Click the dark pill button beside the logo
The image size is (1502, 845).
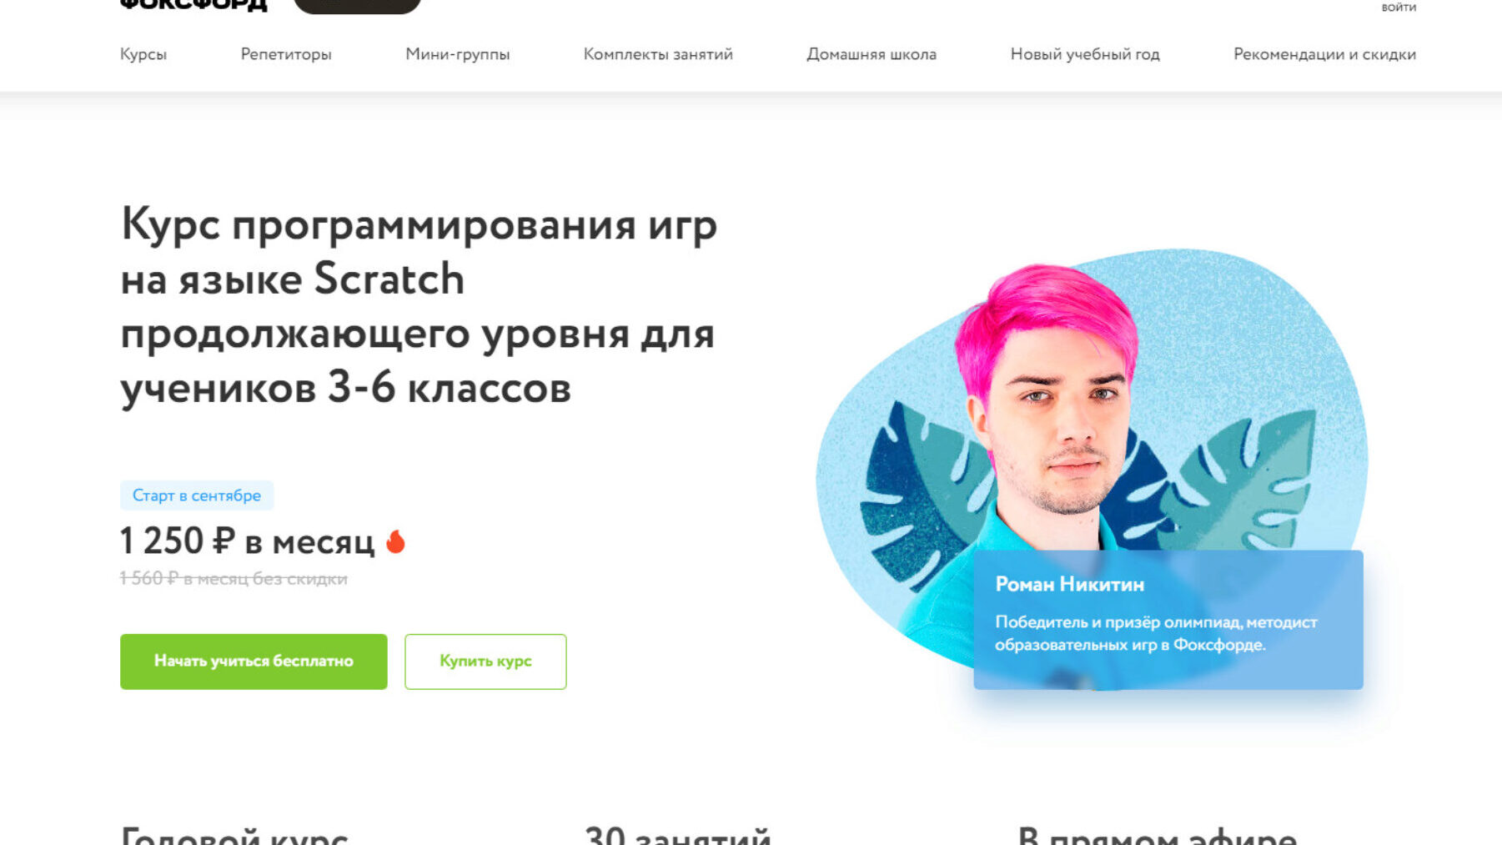coord(357,7)
